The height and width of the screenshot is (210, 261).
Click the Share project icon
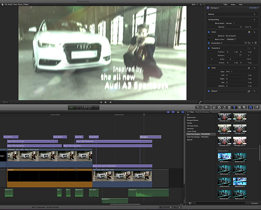point(257,108)
